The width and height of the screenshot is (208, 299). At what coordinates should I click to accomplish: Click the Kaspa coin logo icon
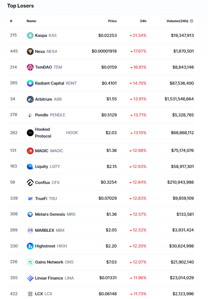tap(30, 35)
